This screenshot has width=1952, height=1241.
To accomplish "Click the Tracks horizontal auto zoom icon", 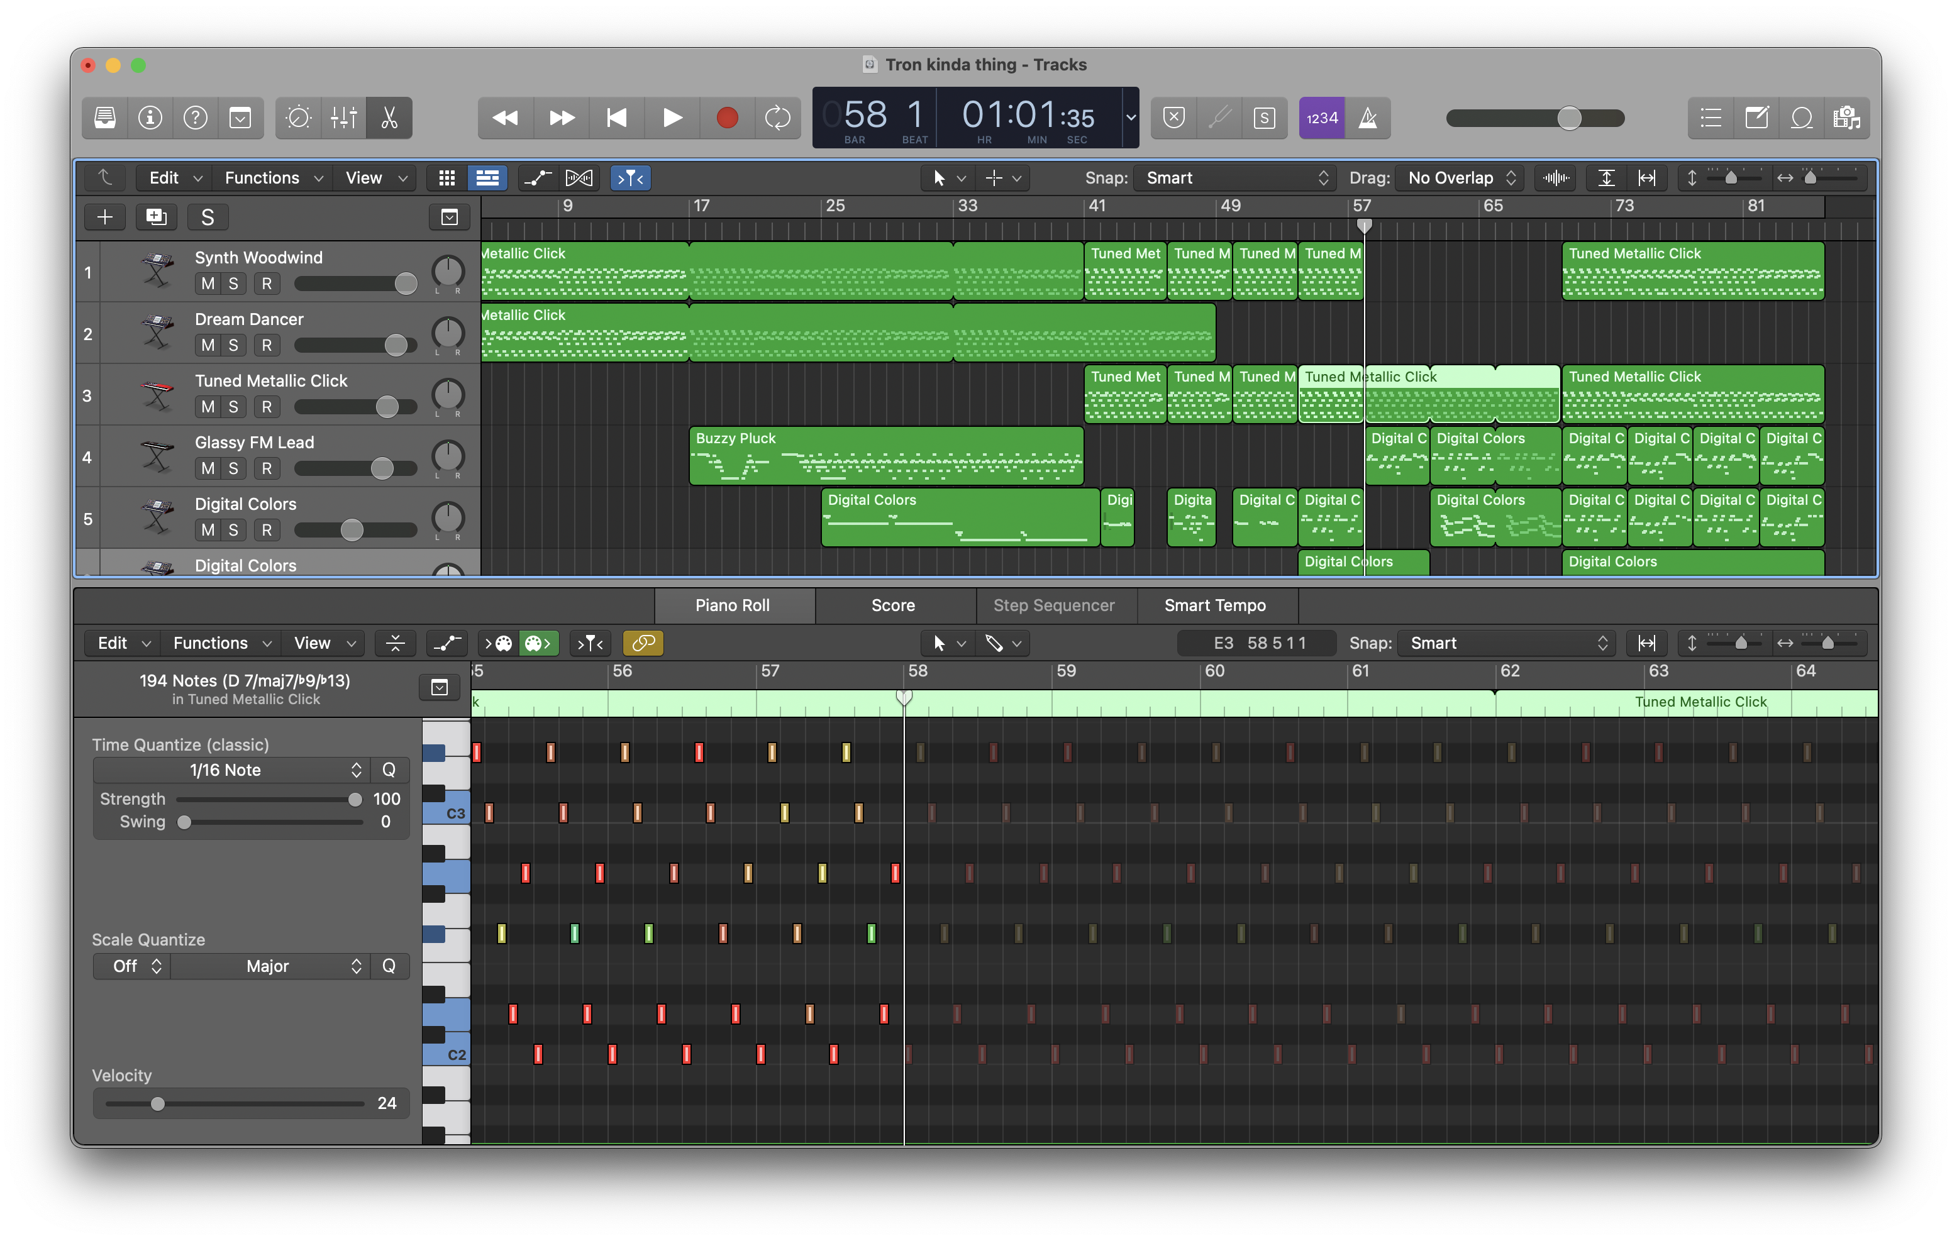I will pyautogui.click(x=1646, y=177).
